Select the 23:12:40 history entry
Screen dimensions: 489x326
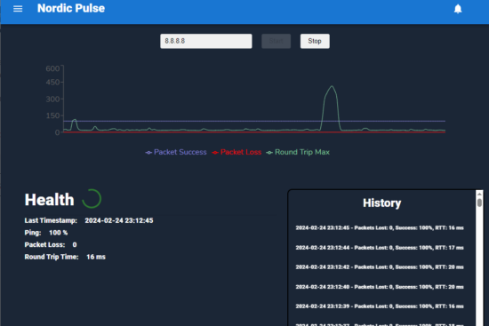pos(380,287)
